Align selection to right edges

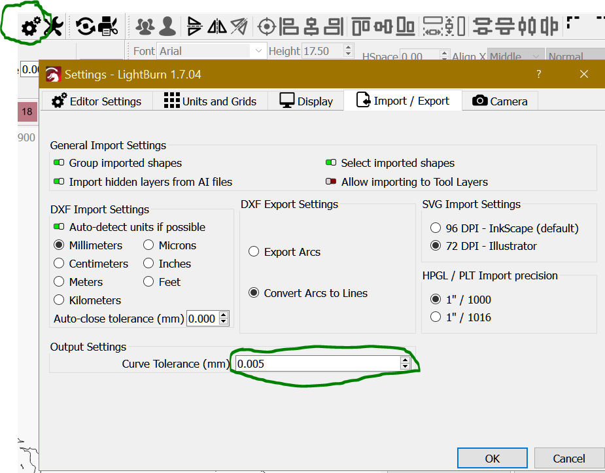click(334, 27)
